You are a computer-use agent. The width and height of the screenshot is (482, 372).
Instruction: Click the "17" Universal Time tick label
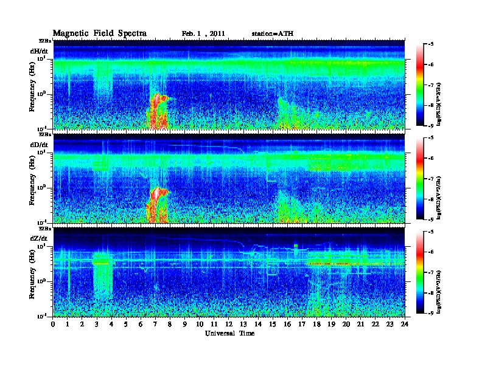pyautogui.click(x=302, y=325)
